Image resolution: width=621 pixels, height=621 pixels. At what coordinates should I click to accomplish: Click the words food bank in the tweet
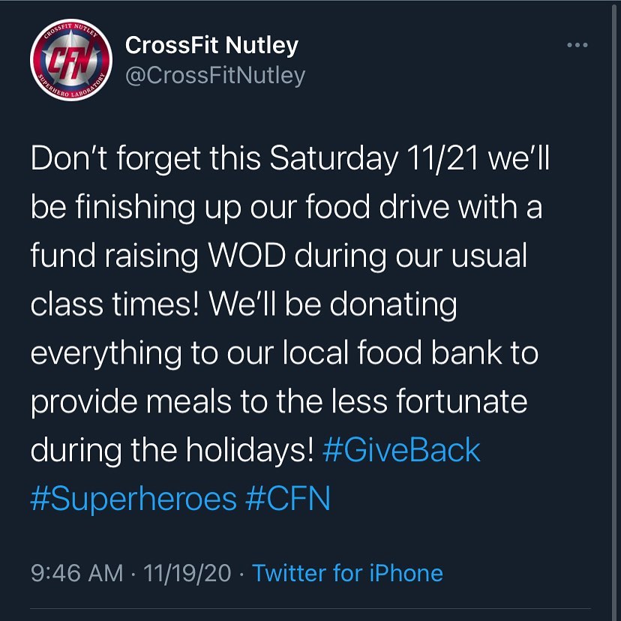434,353
